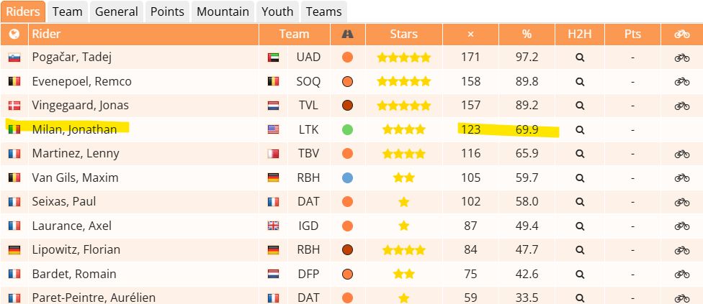Open H2H magnifier for Lipowitz, Florian
This screenshot has width=703, height=304.
pyautogui.click(x=580, y=250)
